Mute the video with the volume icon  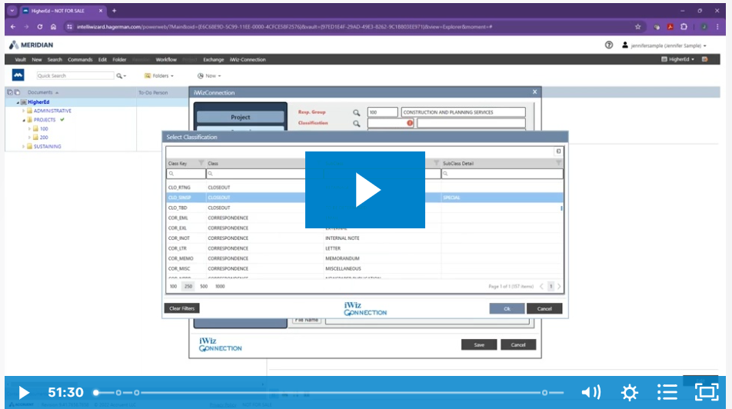coord(591,392)
